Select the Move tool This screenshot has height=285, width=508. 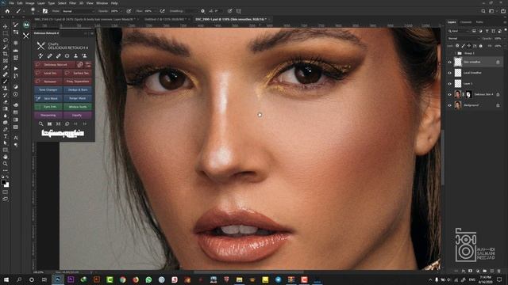pos(6,26)
